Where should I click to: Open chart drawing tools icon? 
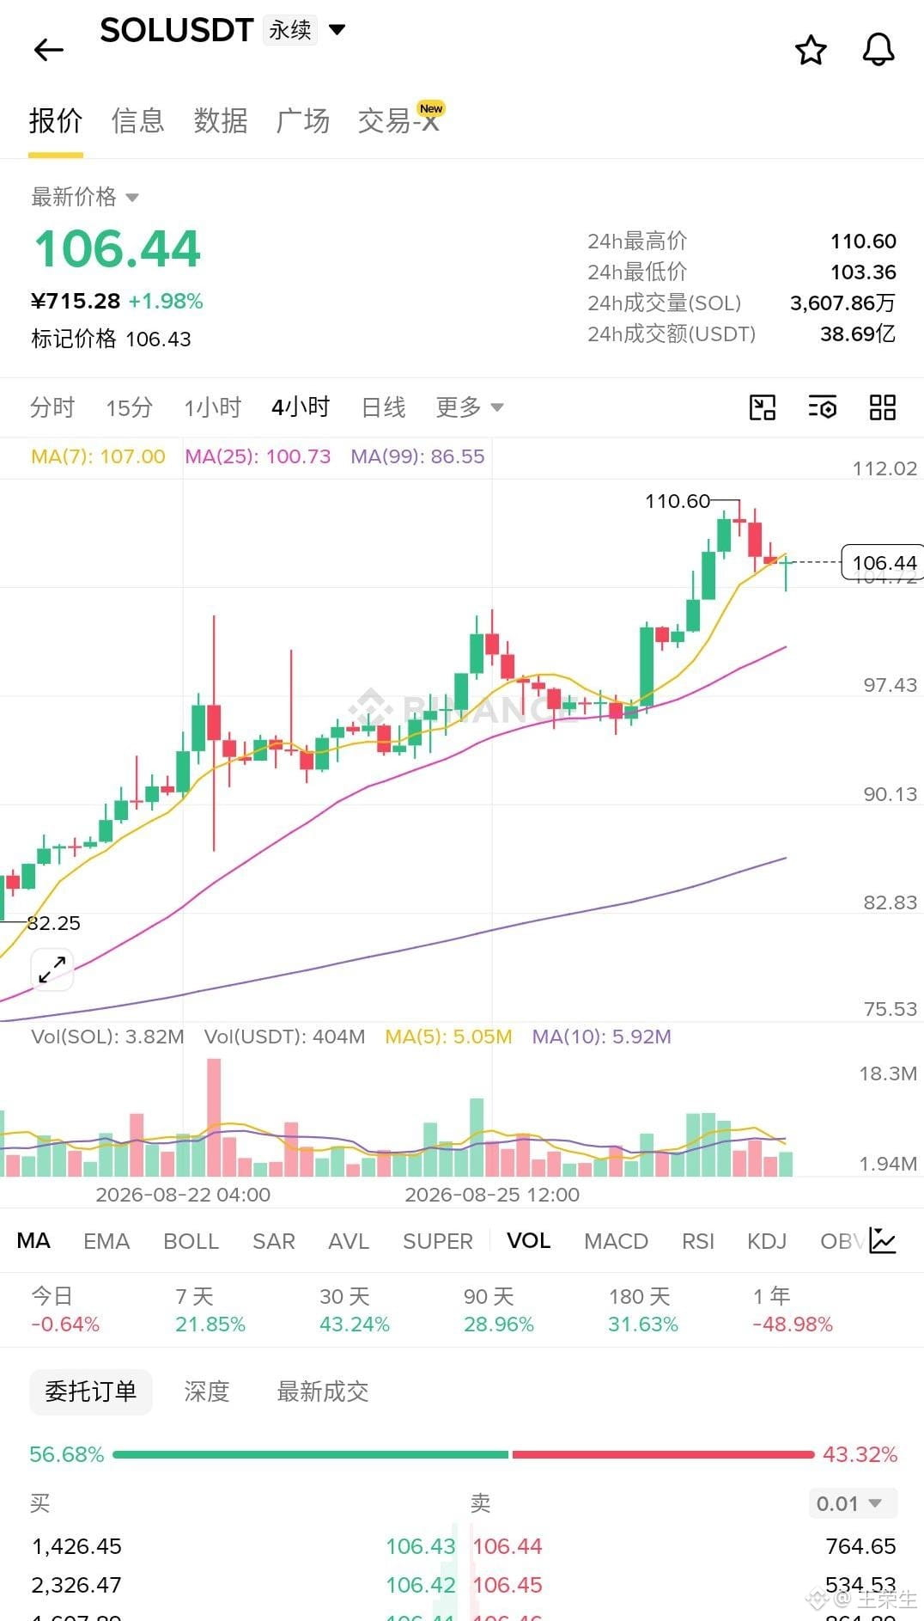[763, 407]
